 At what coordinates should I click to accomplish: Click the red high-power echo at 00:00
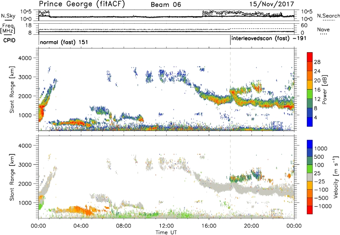click(x=41, y=112)
